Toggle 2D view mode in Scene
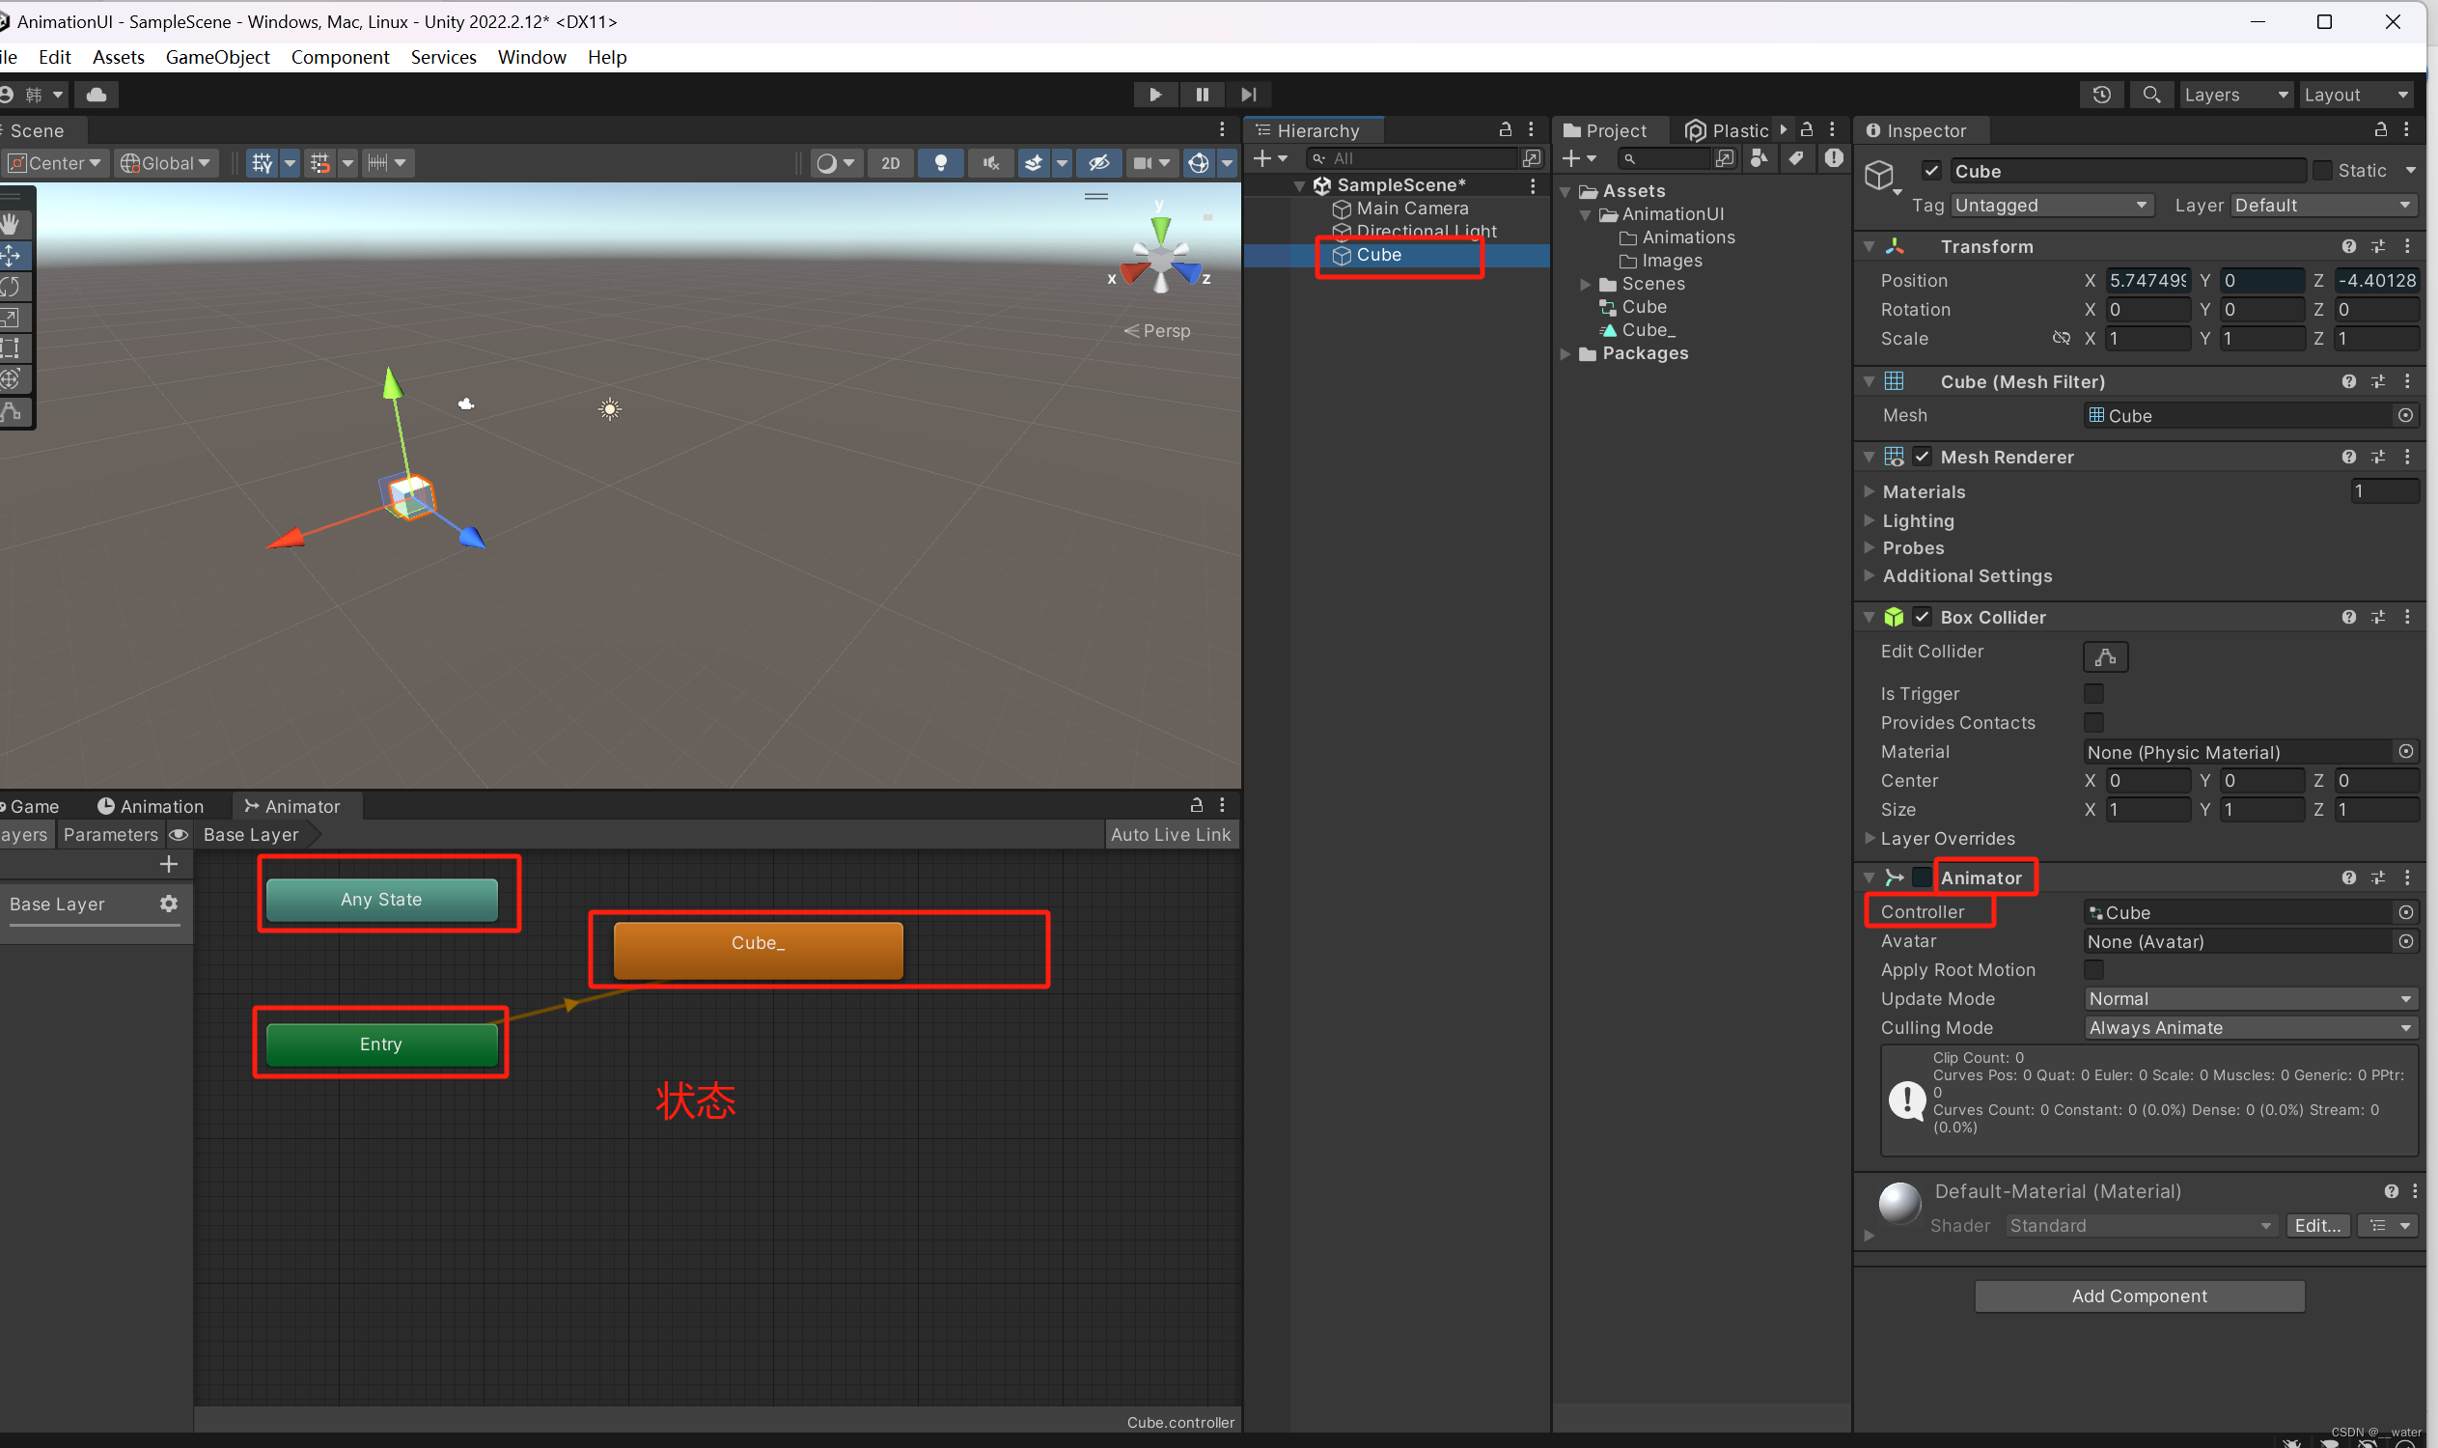 pos(890,163)
